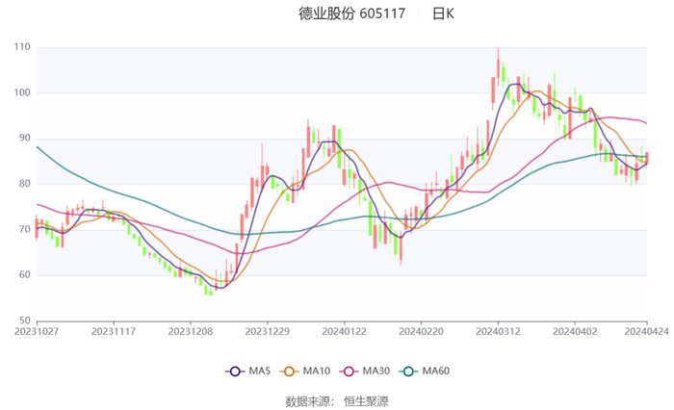This screenshot has width=674, height=410.
Task: Select the 日K chart period label
Action: (443, 14)
